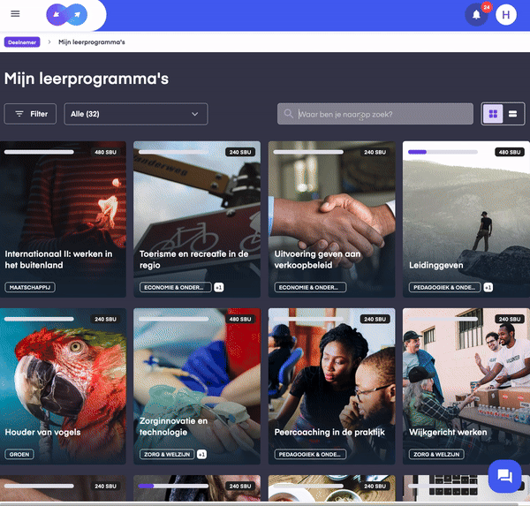Image resolution: width=530 pixels, height=506 pixels.
Task: Click 240 SBU label on Toerisme card
Action: [x=240, y=152]
